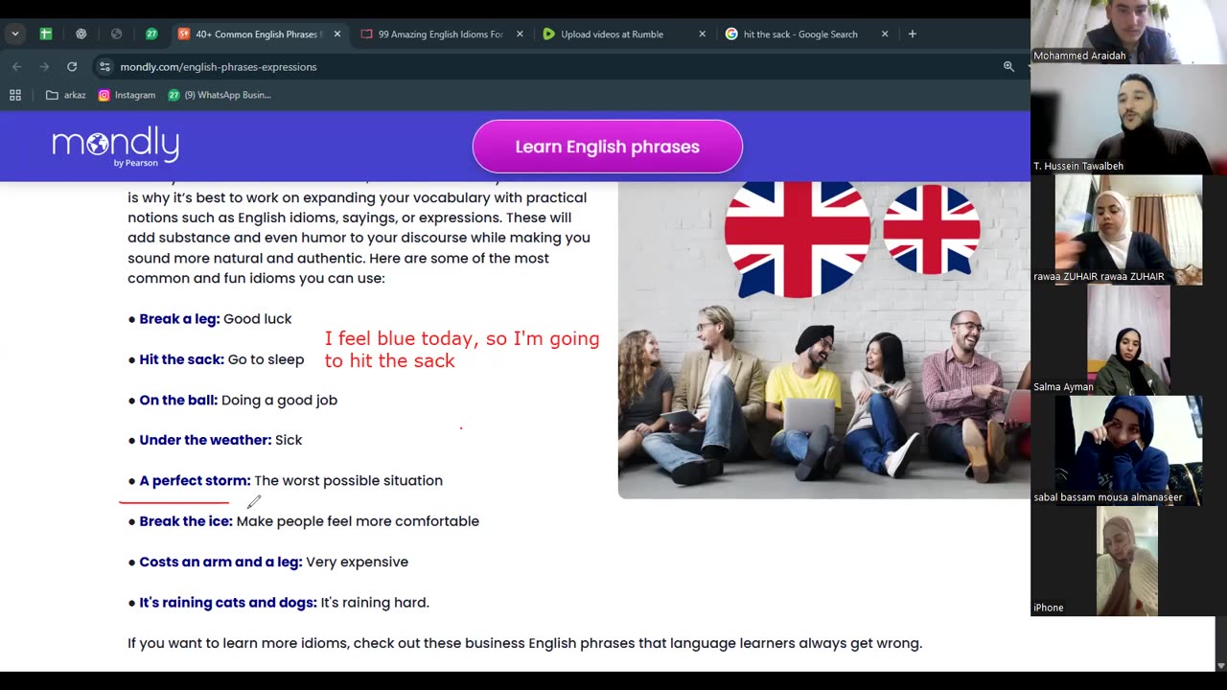Select Salma Ayman's video tile
This screenshot has width=1227, height=690.
pyautogui.click(x=1128, y=339)
